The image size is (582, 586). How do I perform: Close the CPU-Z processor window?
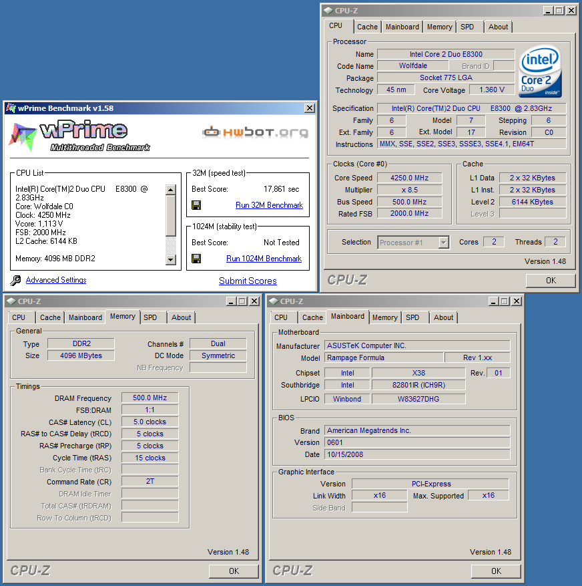[x=571, y=11]
